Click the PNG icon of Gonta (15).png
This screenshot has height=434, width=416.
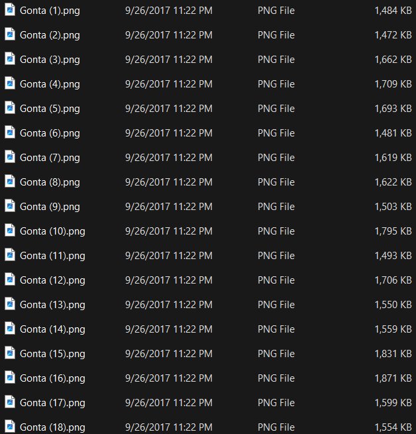10,353
